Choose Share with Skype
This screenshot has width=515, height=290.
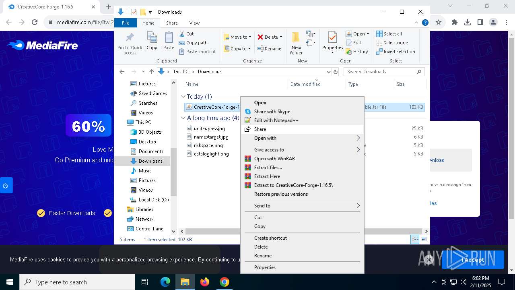pyautogui.click(x=303, y=112)
